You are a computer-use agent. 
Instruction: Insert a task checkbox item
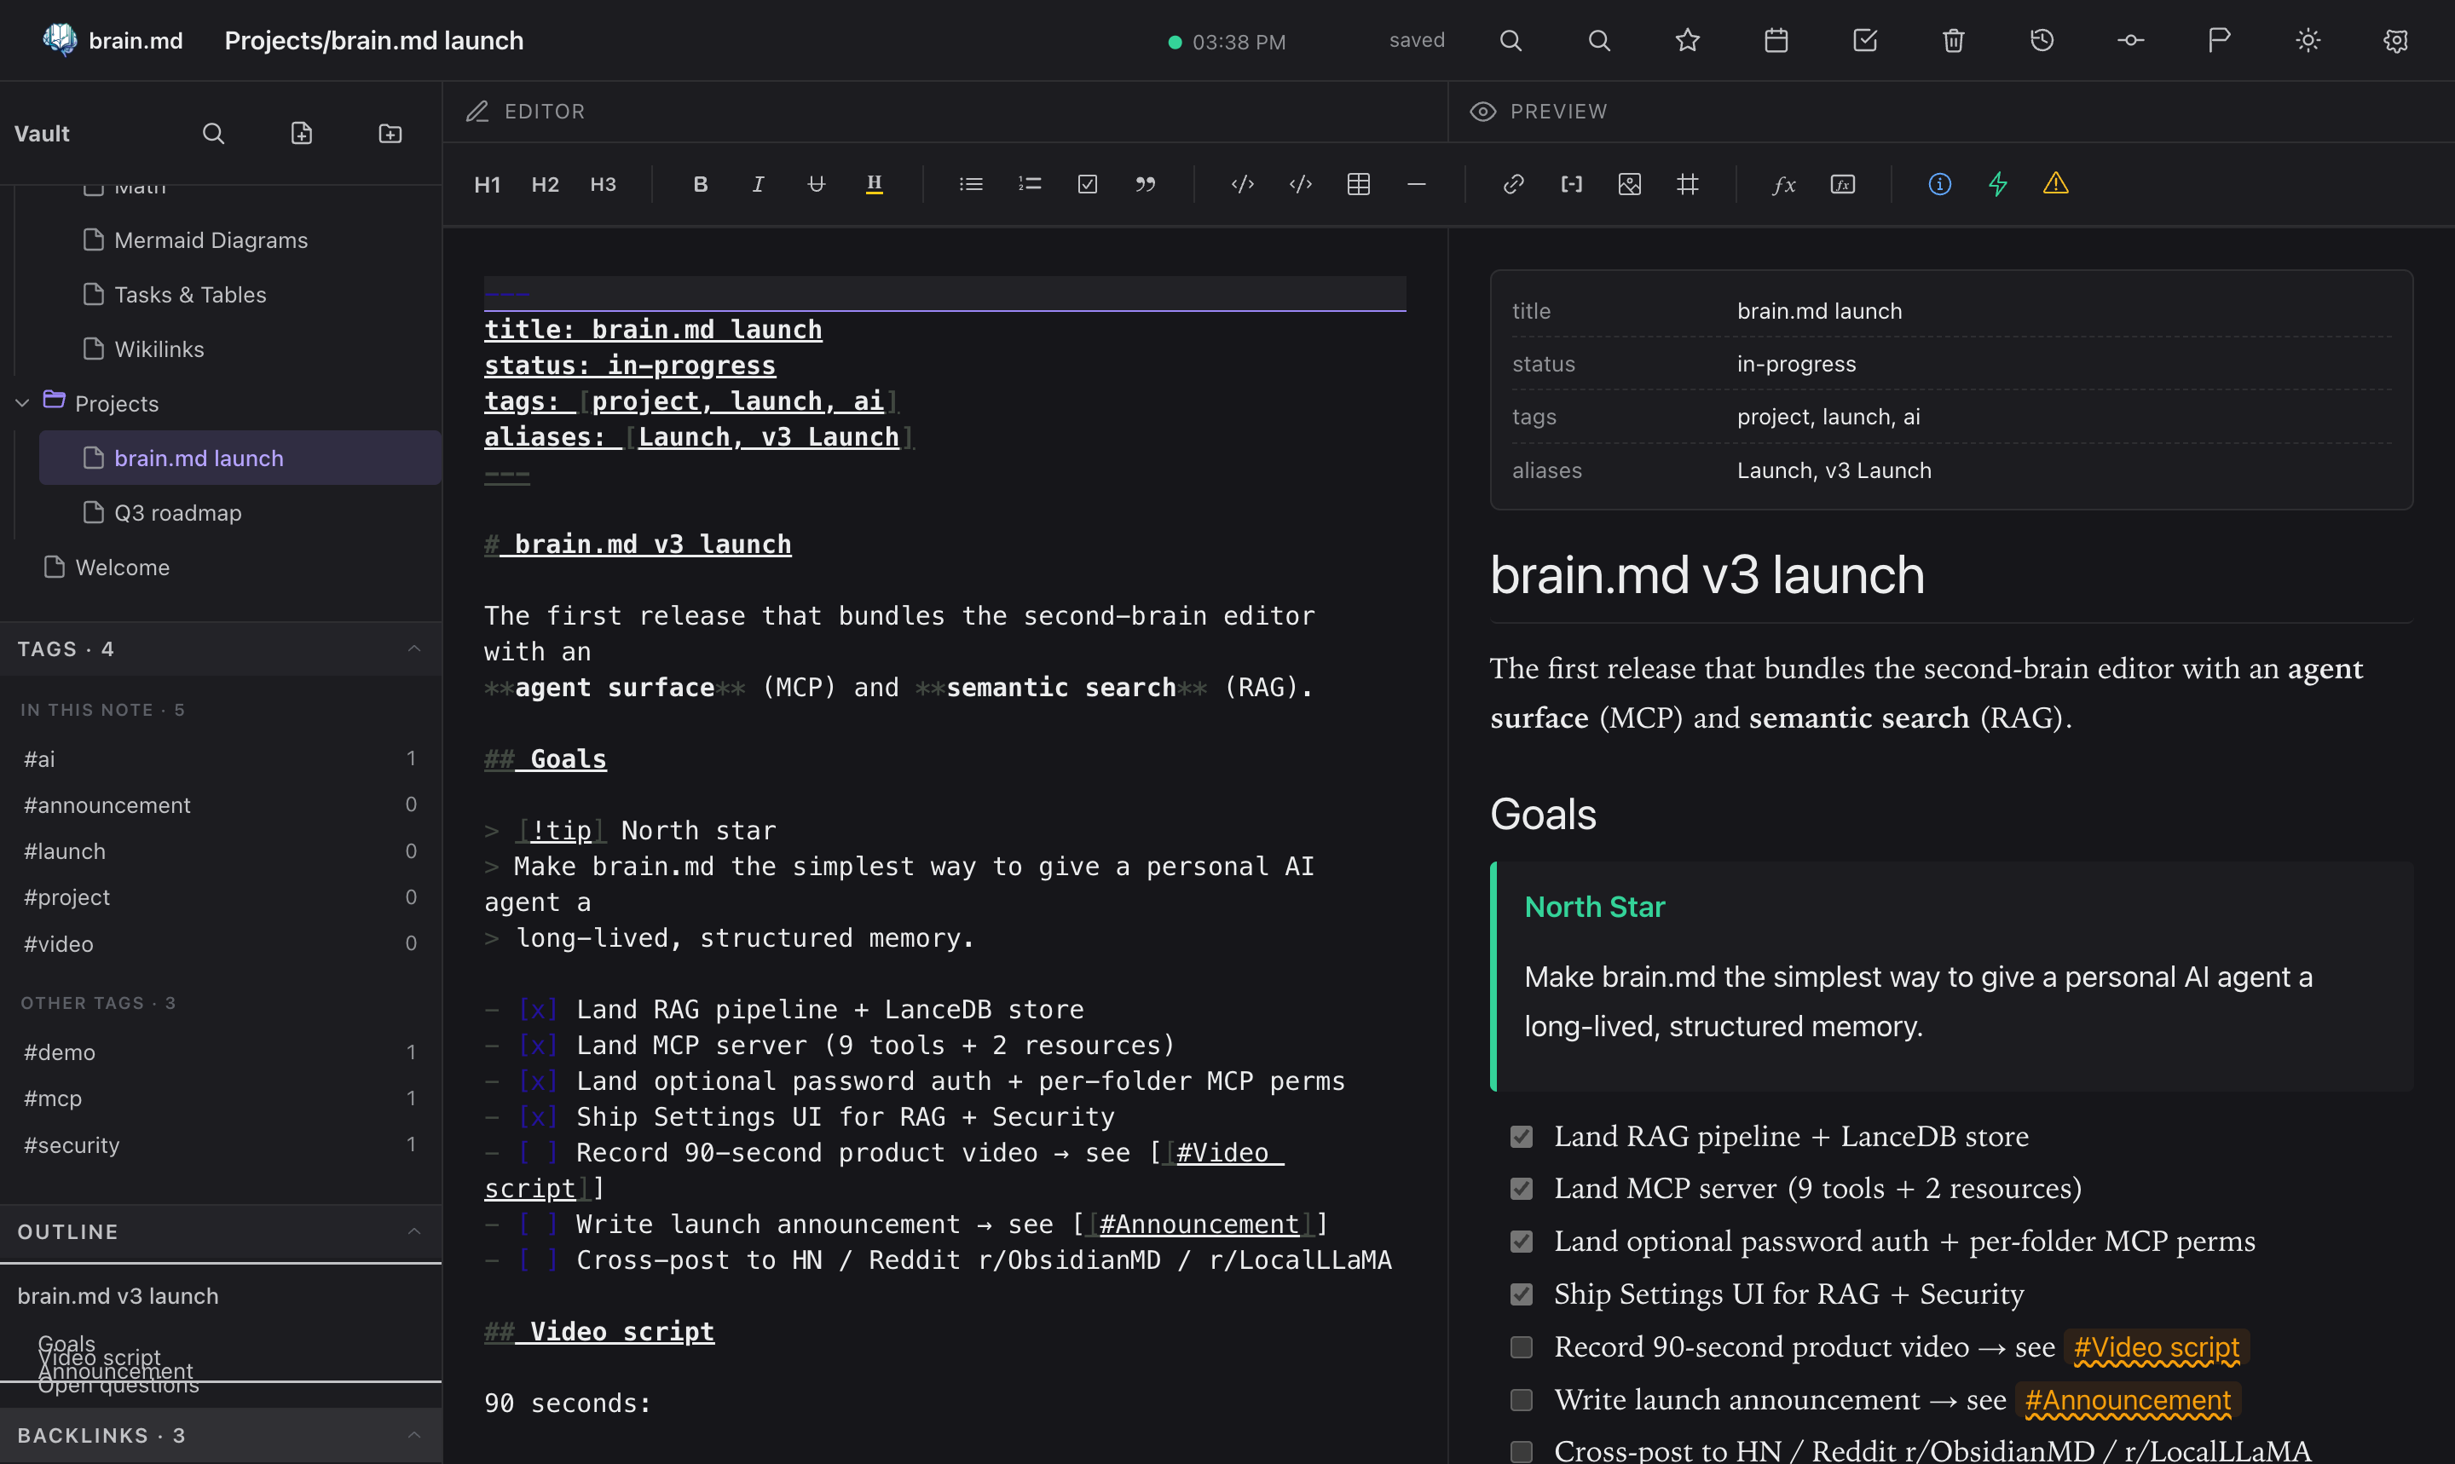click(x=1088, y=184)
